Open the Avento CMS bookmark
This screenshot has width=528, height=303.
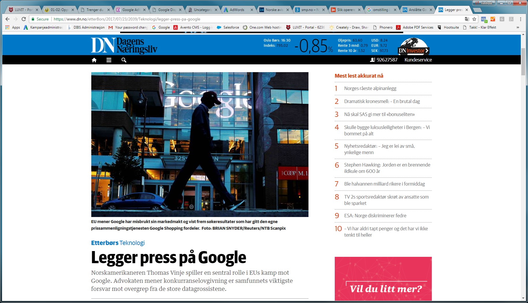coord(193,27)
